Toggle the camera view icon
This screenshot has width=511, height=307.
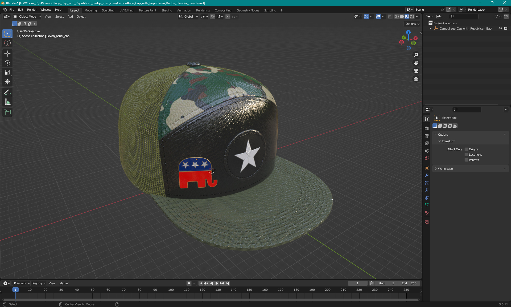pos(416,71)
